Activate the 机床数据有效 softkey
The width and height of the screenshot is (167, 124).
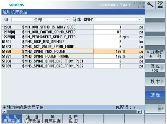tap(155, 54)
